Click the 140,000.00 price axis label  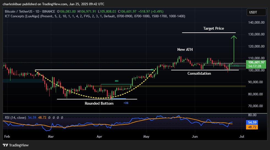(x=256, y=23)
